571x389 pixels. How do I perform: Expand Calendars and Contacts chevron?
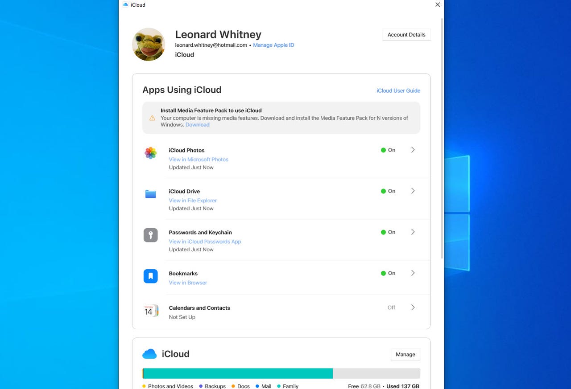coord(413,307)
